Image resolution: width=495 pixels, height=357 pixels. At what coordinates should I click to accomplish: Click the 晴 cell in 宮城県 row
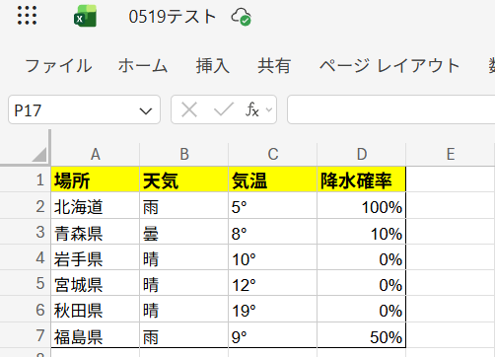(184, 283)
